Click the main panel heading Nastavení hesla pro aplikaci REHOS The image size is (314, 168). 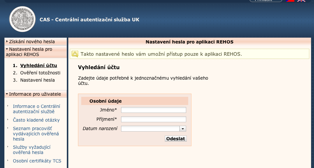point(189,42)
